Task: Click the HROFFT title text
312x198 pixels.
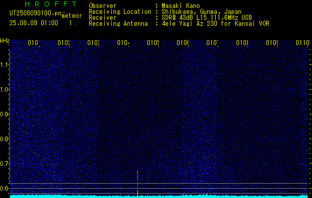Action: tap(51, 4)
